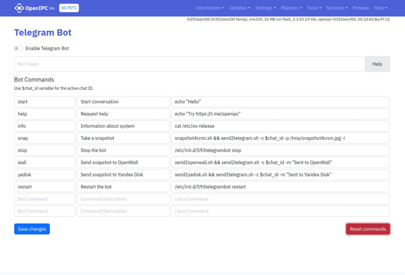Click the 60.90°C temperature badge

pyautogui.click(x=69, y=8)
